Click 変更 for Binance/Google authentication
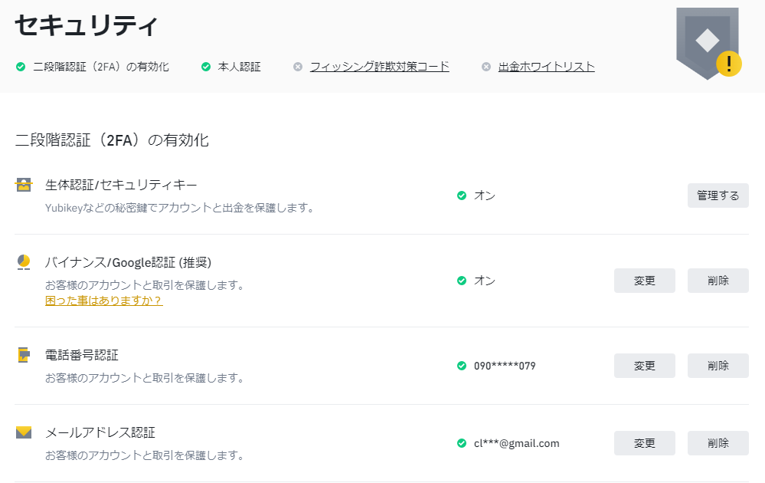The image size is (765, 483). [x=645, y=281]
